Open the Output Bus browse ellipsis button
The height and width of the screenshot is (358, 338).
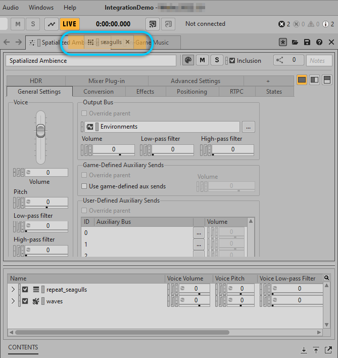[248, 127]
